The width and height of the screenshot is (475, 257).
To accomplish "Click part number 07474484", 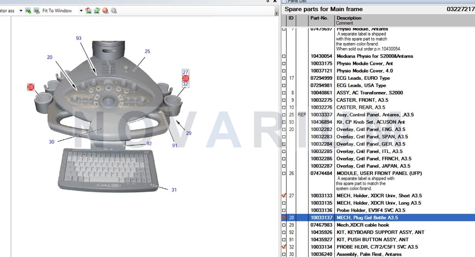I will (x=321, y=173).
